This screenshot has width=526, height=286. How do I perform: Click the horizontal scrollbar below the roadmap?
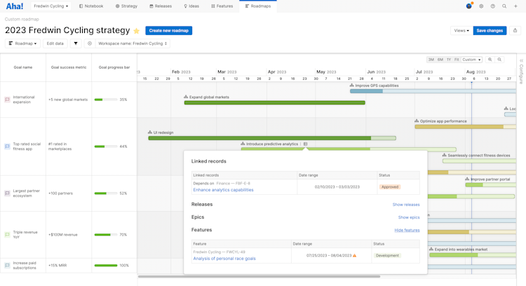259,277
